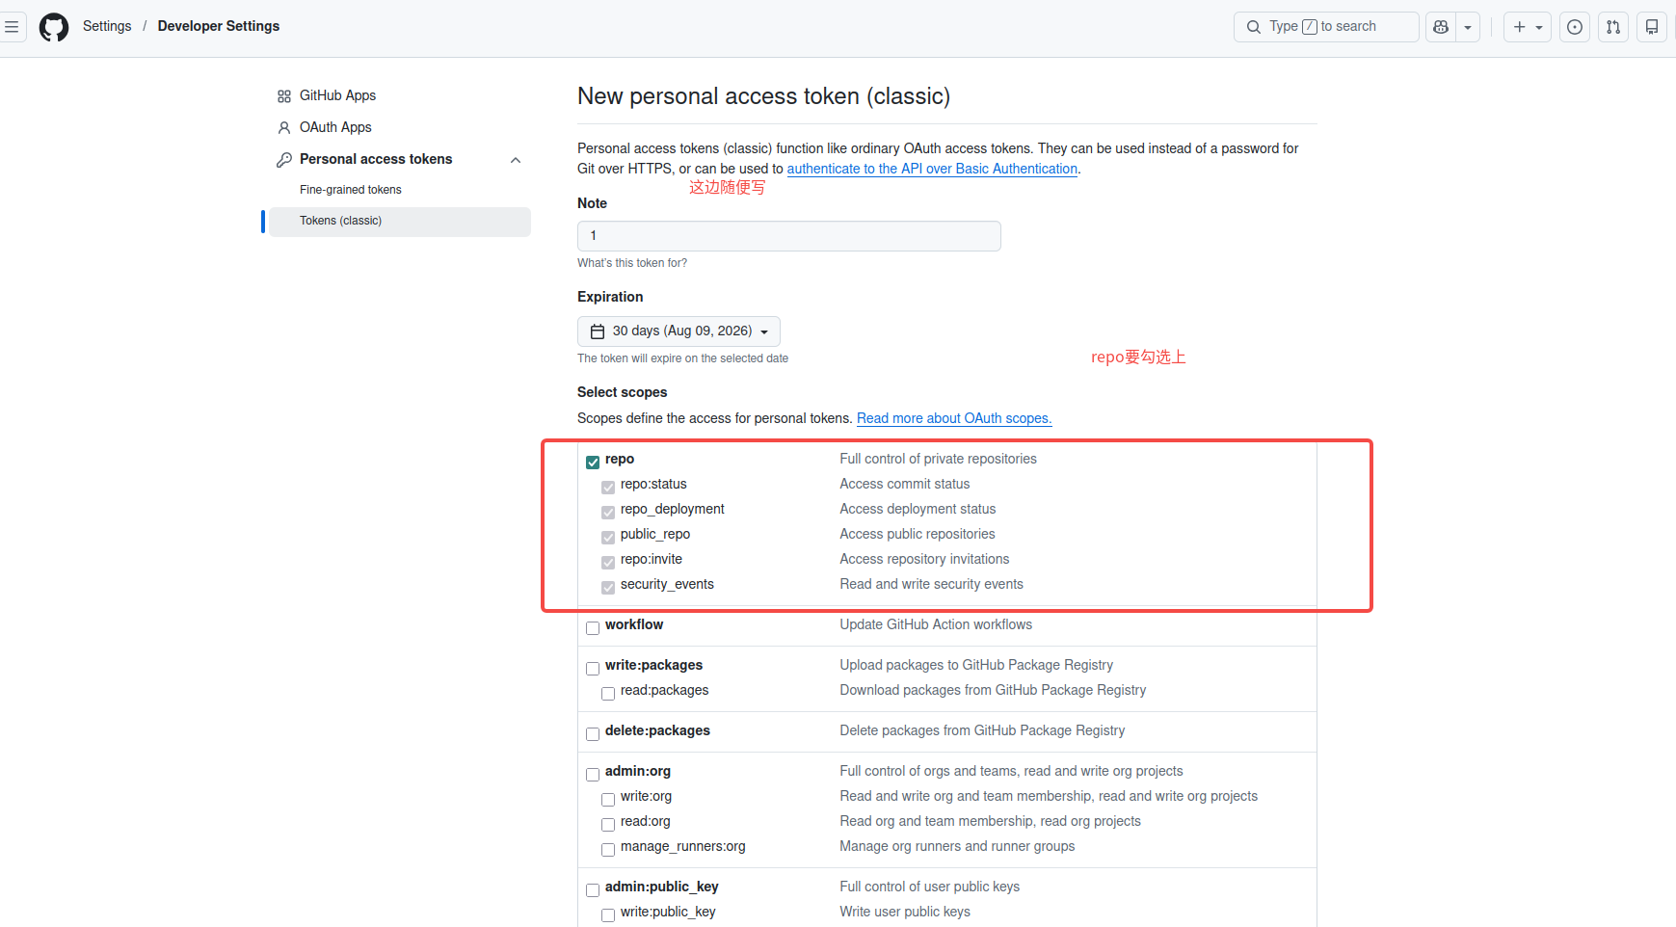Open Read more about OAuth scopes link
This screenshot has height=927, width=1676.
[x=954, y=418]
